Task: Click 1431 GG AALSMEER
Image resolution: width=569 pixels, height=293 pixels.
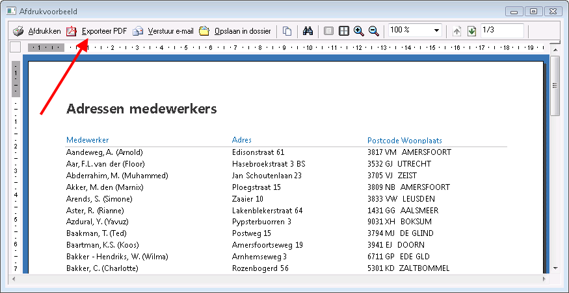Action: pos(403,210)
